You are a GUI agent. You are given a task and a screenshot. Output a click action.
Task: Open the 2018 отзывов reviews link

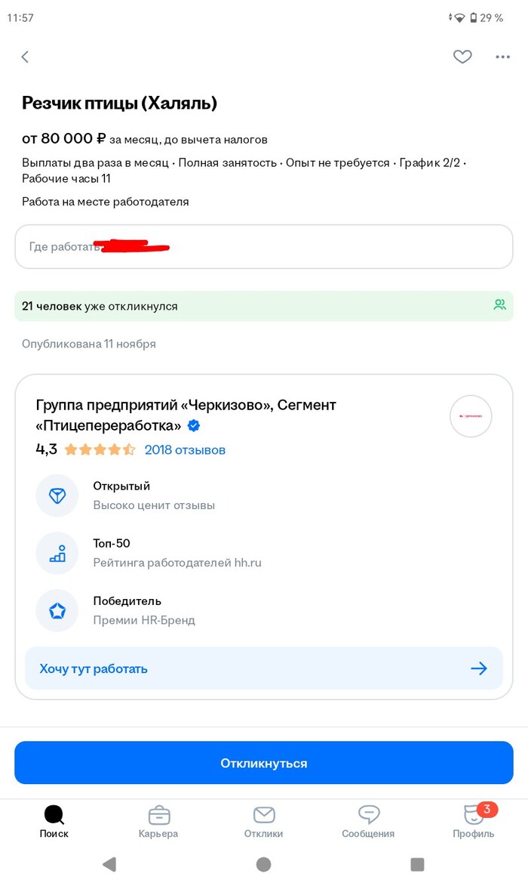[186, 449]
